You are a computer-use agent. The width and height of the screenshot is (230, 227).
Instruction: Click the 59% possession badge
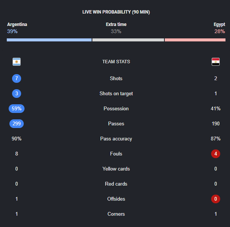pyautogui.click(x=17, y=108)
